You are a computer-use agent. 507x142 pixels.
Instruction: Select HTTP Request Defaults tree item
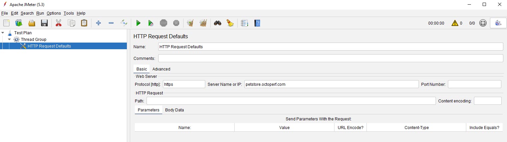point(49,46)
